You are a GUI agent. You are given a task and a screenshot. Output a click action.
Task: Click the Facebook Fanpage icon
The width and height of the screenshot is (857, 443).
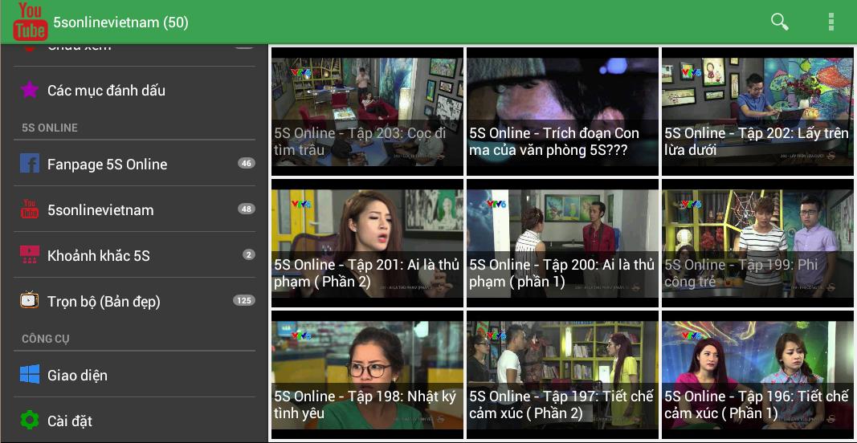(30, 164)
